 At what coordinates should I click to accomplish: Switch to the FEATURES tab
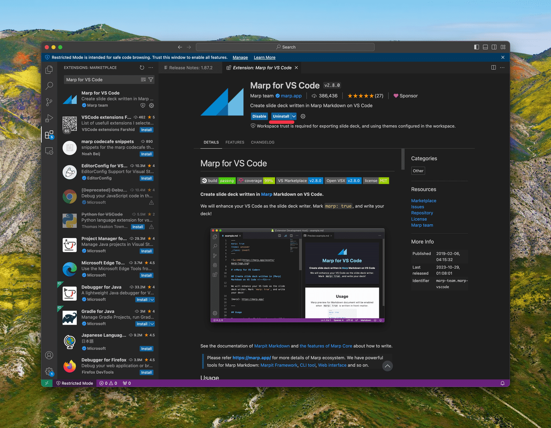235,142
